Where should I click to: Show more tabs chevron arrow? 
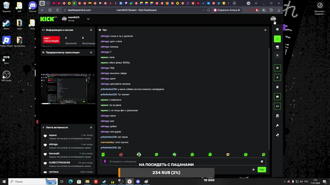[x=228, y=3]
